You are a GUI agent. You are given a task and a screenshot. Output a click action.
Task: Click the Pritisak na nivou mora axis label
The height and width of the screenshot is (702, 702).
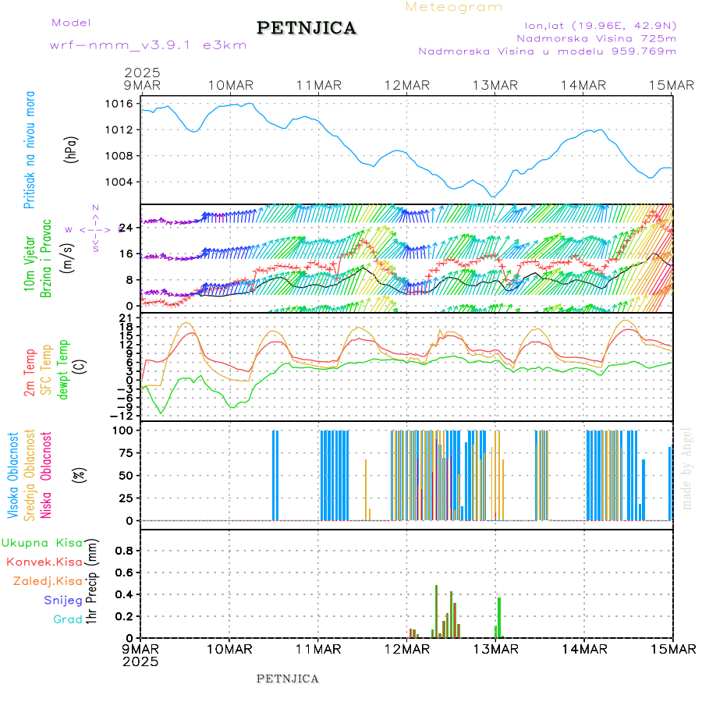coord(30,153)
